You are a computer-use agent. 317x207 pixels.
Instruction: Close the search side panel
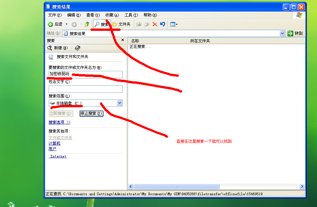tap(123, 40)
